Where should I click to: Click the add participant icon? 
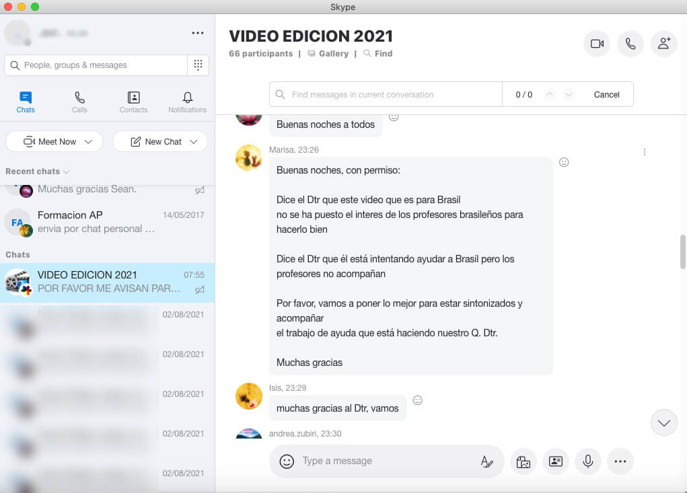[663, 44]
